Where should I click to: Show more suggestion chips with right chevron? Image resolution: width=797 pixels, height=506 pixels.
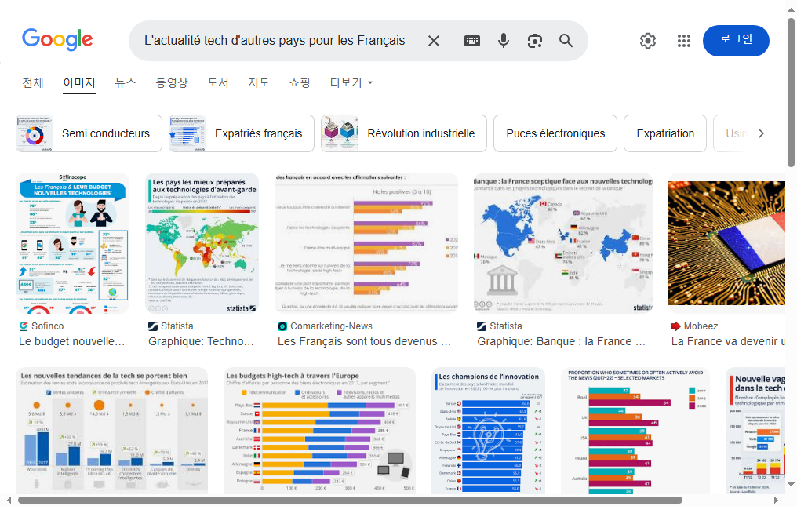761,133
